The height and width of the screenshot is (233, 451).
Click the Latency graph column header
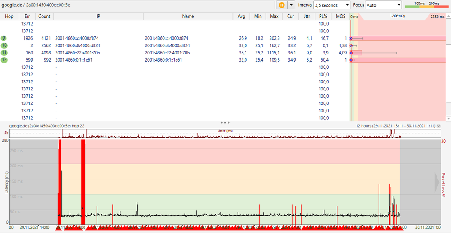point(397,16)
